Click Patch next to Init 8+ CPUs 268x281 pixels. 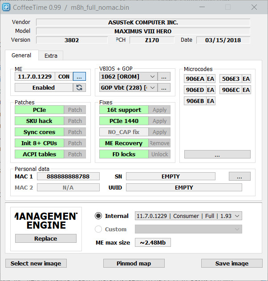tap(75, 143)
